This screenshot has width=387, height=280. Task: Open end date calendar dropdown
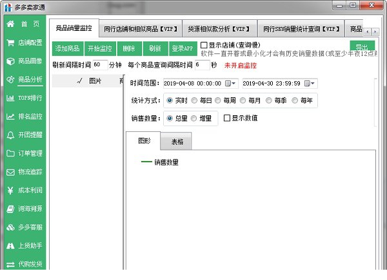pyautogui.click(x=309, y=84)
